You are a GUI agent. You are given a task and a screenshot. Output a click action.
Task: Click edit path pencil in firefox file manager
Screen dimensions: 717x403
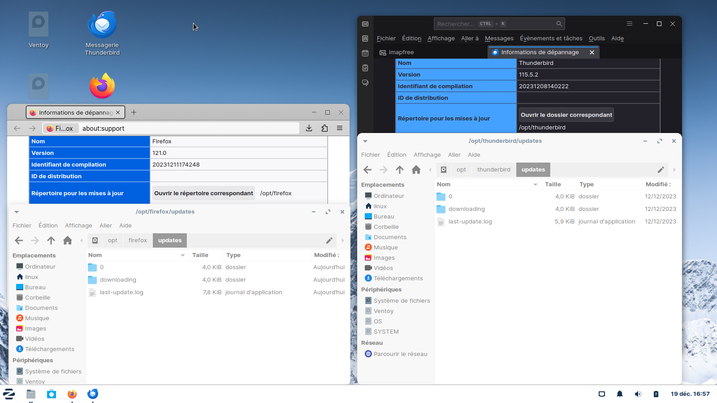[x=329, y=240]
